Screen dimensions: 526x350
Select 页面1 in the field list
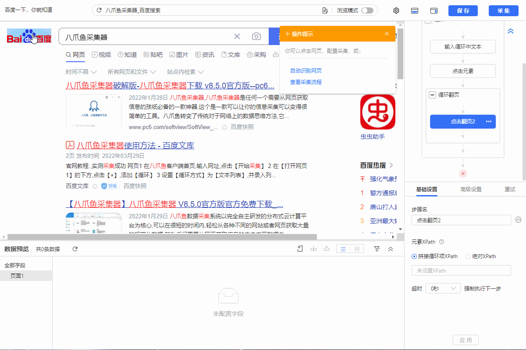point(26,276)
